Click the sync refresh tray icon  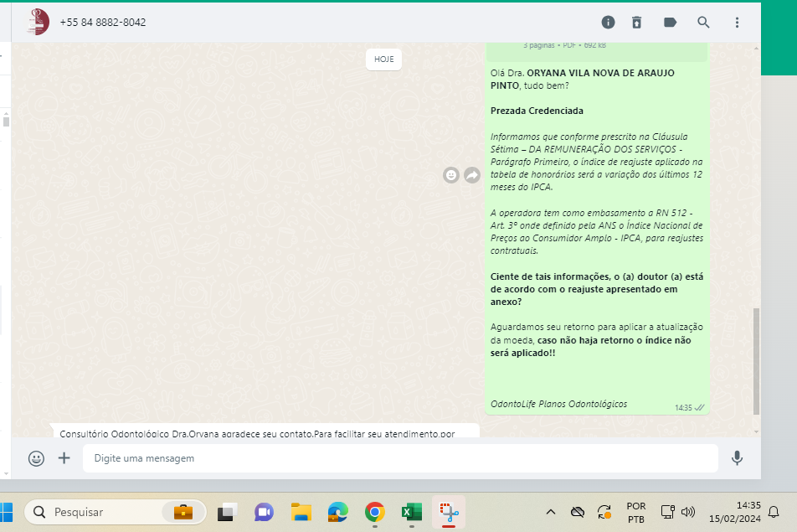coord(604,512)
